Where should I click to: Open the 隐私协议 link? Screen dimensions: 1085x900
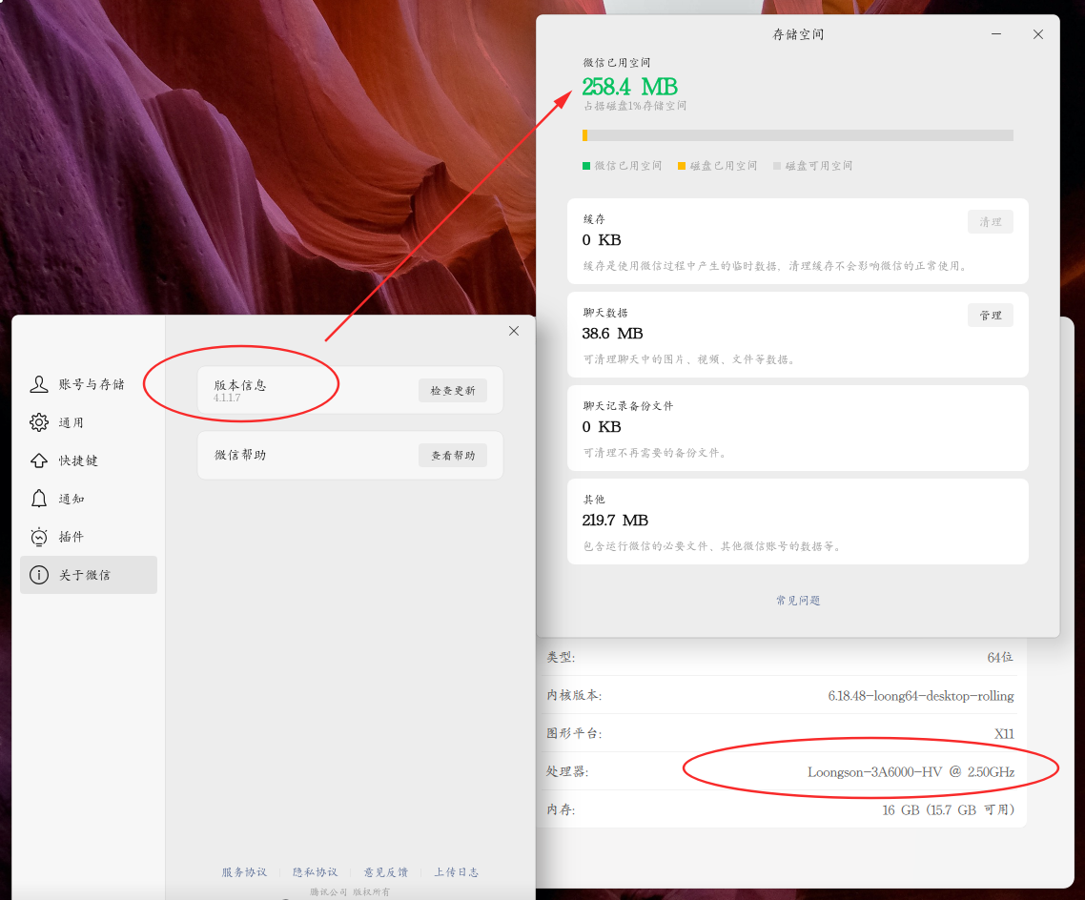pos(315,872)
